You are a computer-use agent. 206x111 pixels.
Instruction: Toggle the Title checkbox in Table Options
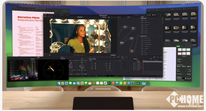(178, 61)
